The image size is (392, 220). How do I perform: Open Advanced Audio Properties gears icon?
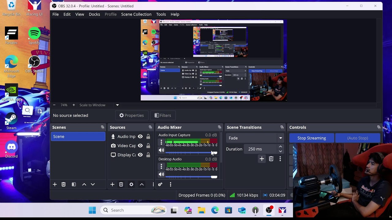pyautogui.click(x=160, y=185)
